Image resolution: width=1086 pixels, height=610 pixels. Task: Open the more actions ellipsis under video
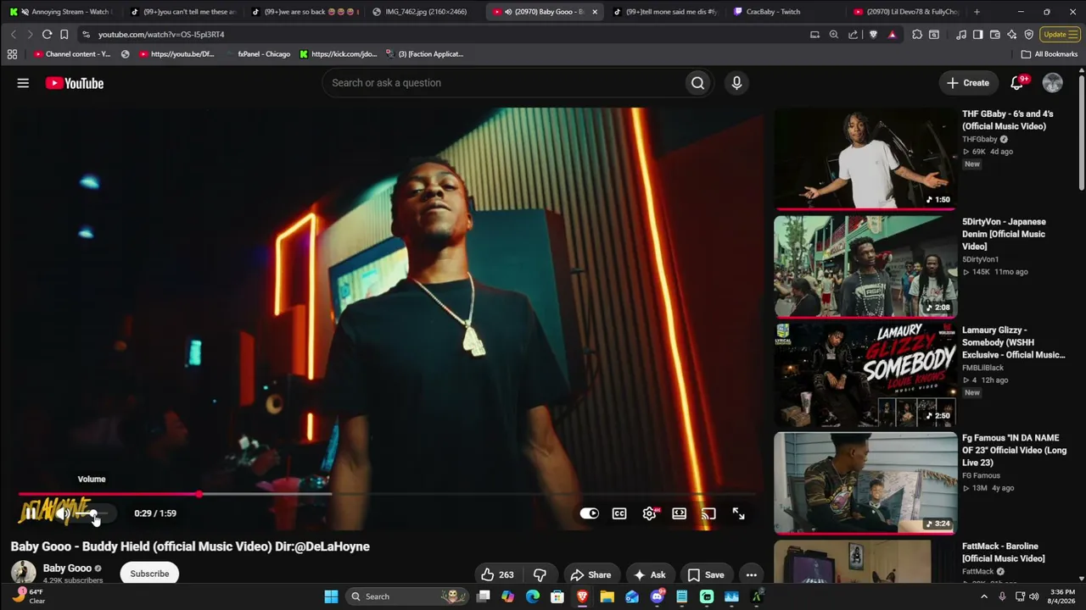coord(751,574)
